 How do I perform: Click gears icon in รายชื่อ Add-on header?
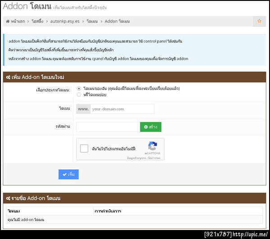click(8, 198)
